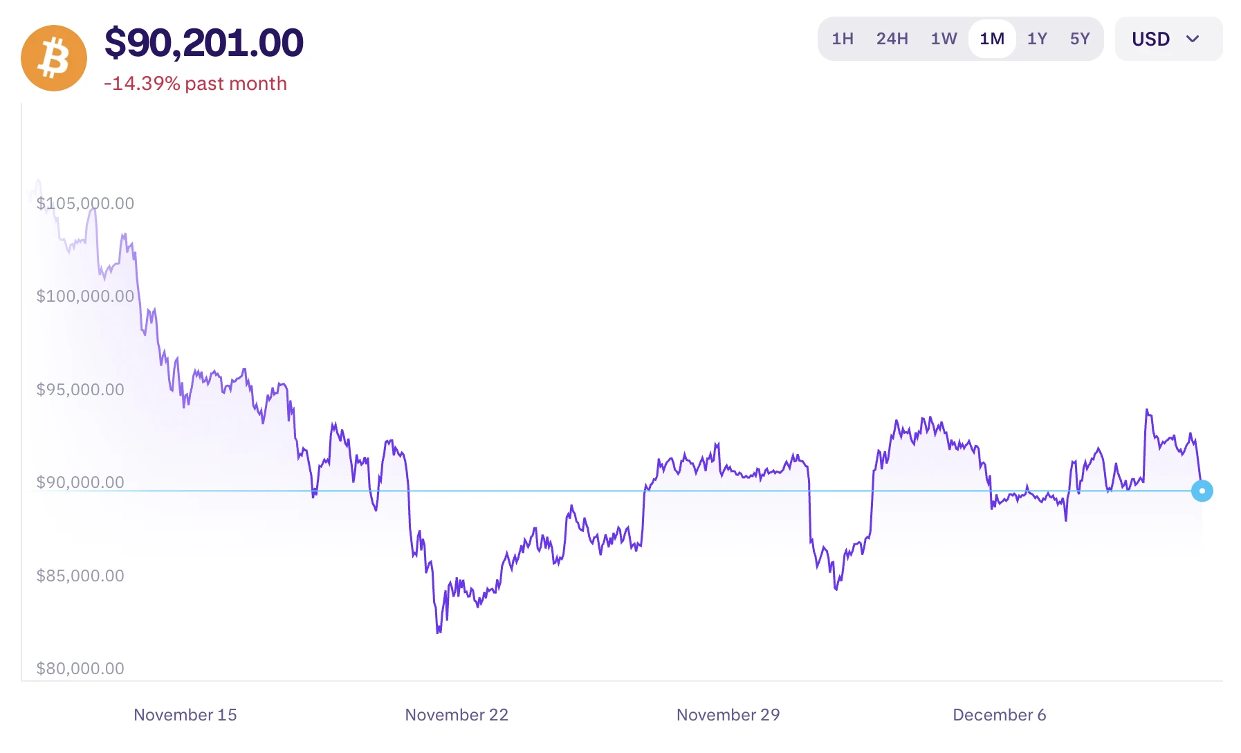This screenshot has width=1241, height=753.
Task: Click the November 29 date label
Action: 728,715
